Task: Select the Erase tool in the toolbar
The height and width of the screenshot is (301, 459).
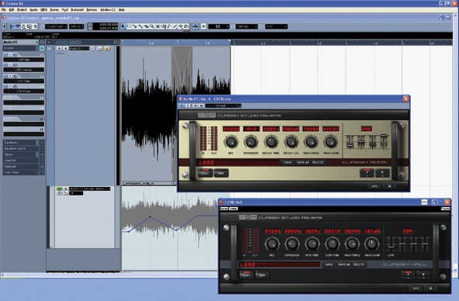Action: (x=146, y=26)
